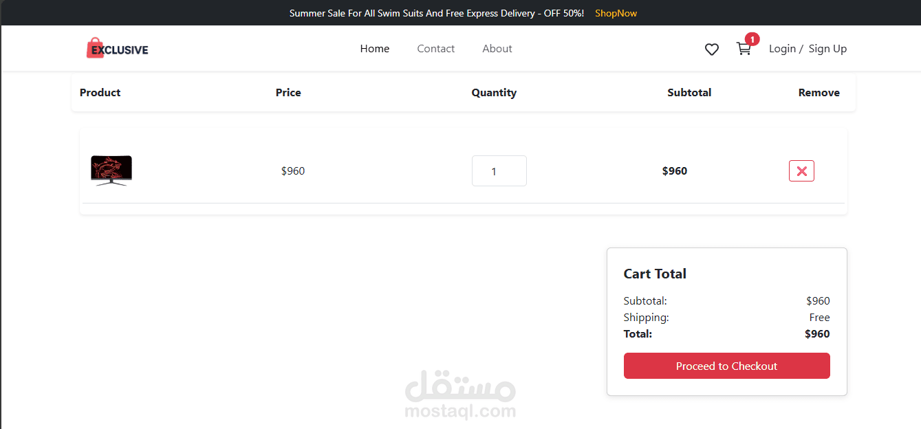Navigate to the About page
Screen dimensions: 921x429
(497, 49)
